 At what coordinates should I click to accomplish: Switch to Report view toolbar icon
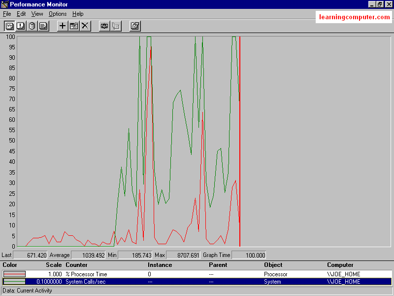point(43,26)
